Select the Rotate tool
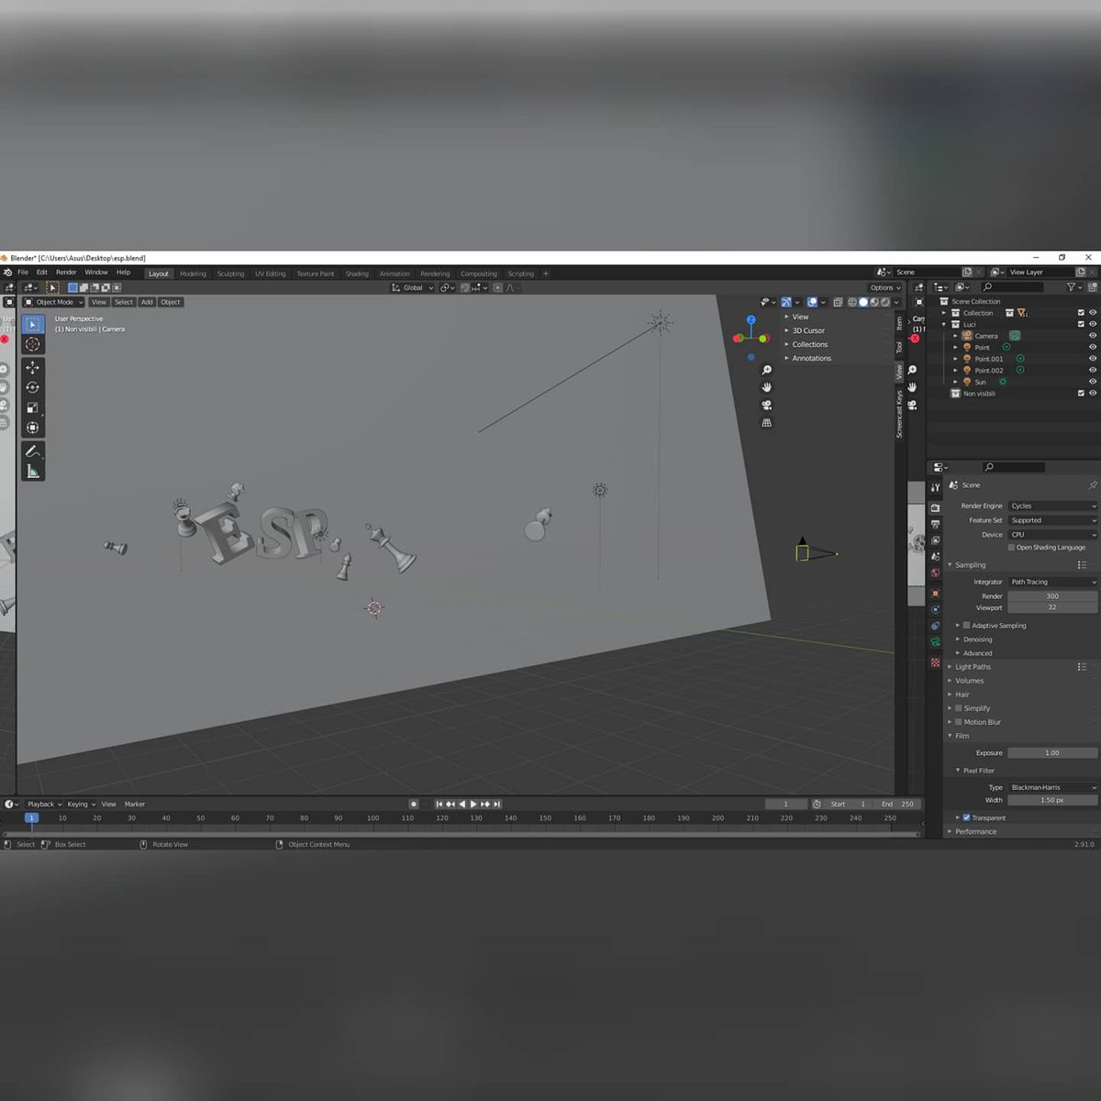Screen dimensions: 1101x1101 32,387
